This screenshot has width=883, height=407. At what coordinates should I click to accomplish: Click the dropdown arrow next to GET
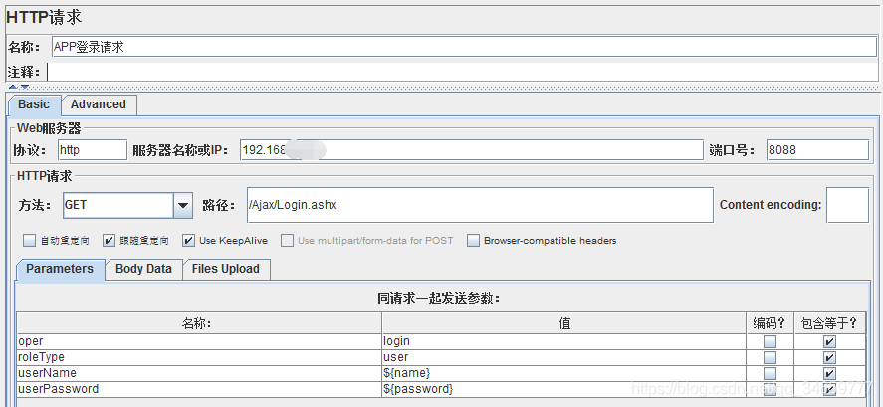(x=182, y=205)
